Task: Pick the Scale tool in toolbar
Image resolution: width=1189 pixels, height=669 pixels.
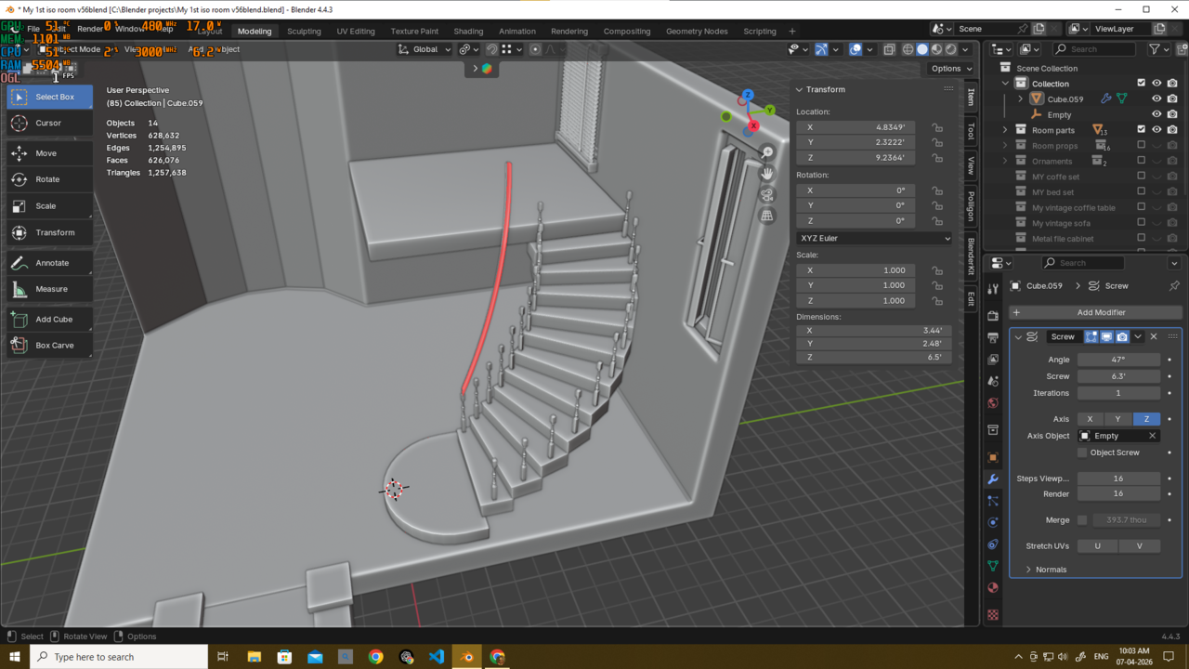Action: 48,206
